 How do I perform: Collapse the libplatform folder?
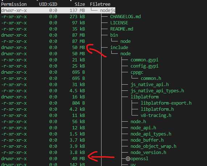click(x=145, y=97)
